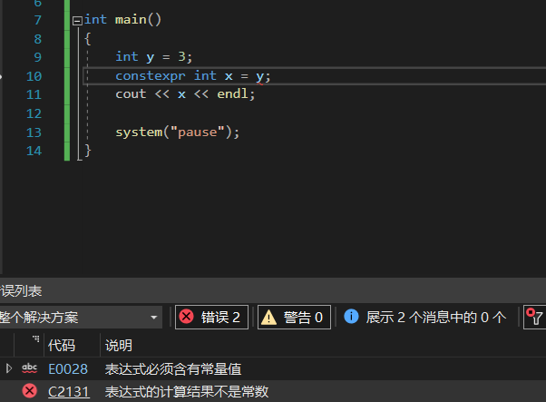The width and height of the screenshot is (546, 402).
Task: Expand the E0028 error row
Action: 9,368
